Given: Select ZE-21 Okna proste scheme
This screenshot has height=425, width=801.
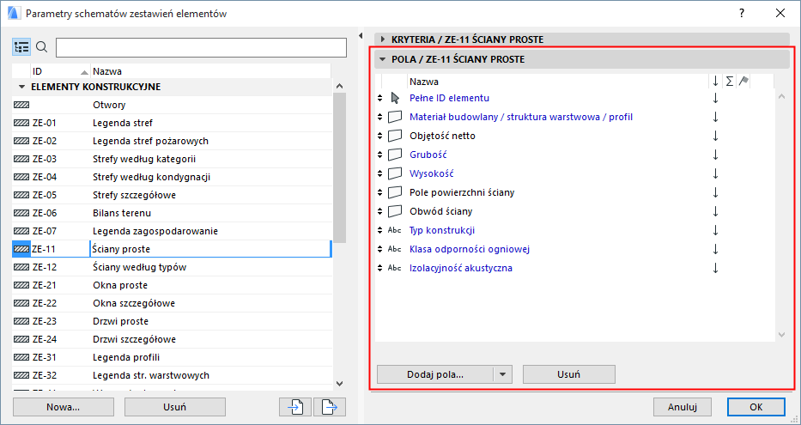Looking at the screenshot, I should [120, 285].
